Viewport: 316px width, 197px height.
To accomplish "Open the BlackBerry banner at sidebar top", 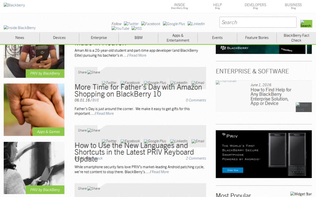I will coord(264,49).
